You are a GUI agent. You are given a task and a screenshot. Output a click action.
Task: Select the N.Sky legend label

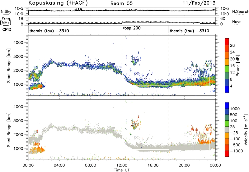coord(6,11)
